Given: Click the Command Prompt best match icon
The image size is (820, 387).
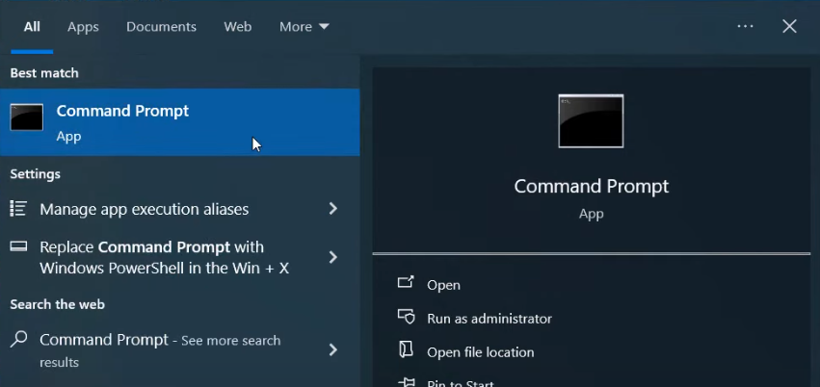Looking at the screenshot, I should pos(27,117).
